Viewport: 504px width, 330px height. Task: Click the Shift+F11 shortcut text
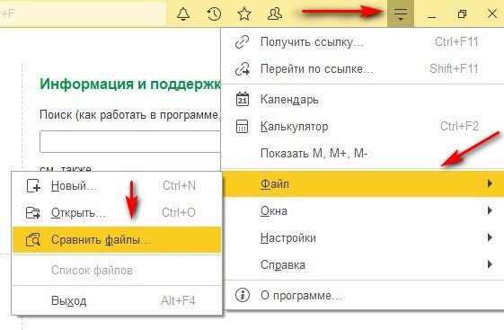454,68
